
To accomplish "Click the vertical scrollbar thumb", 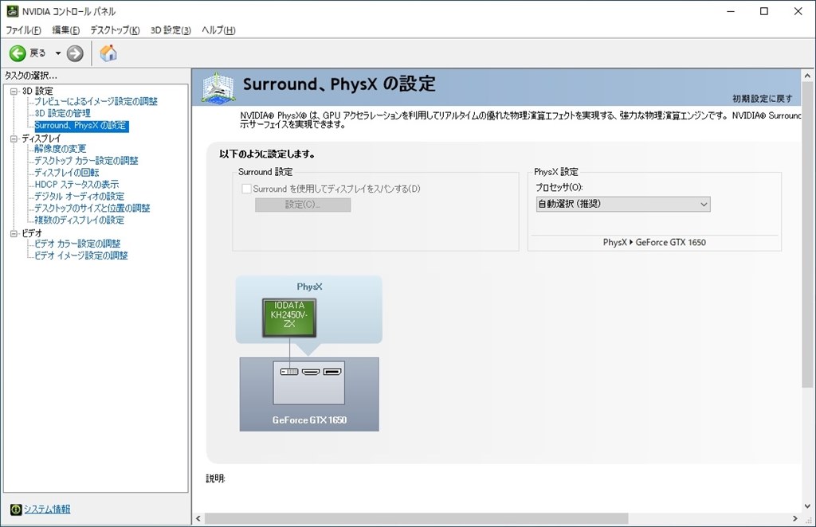I will pos(807,235).
